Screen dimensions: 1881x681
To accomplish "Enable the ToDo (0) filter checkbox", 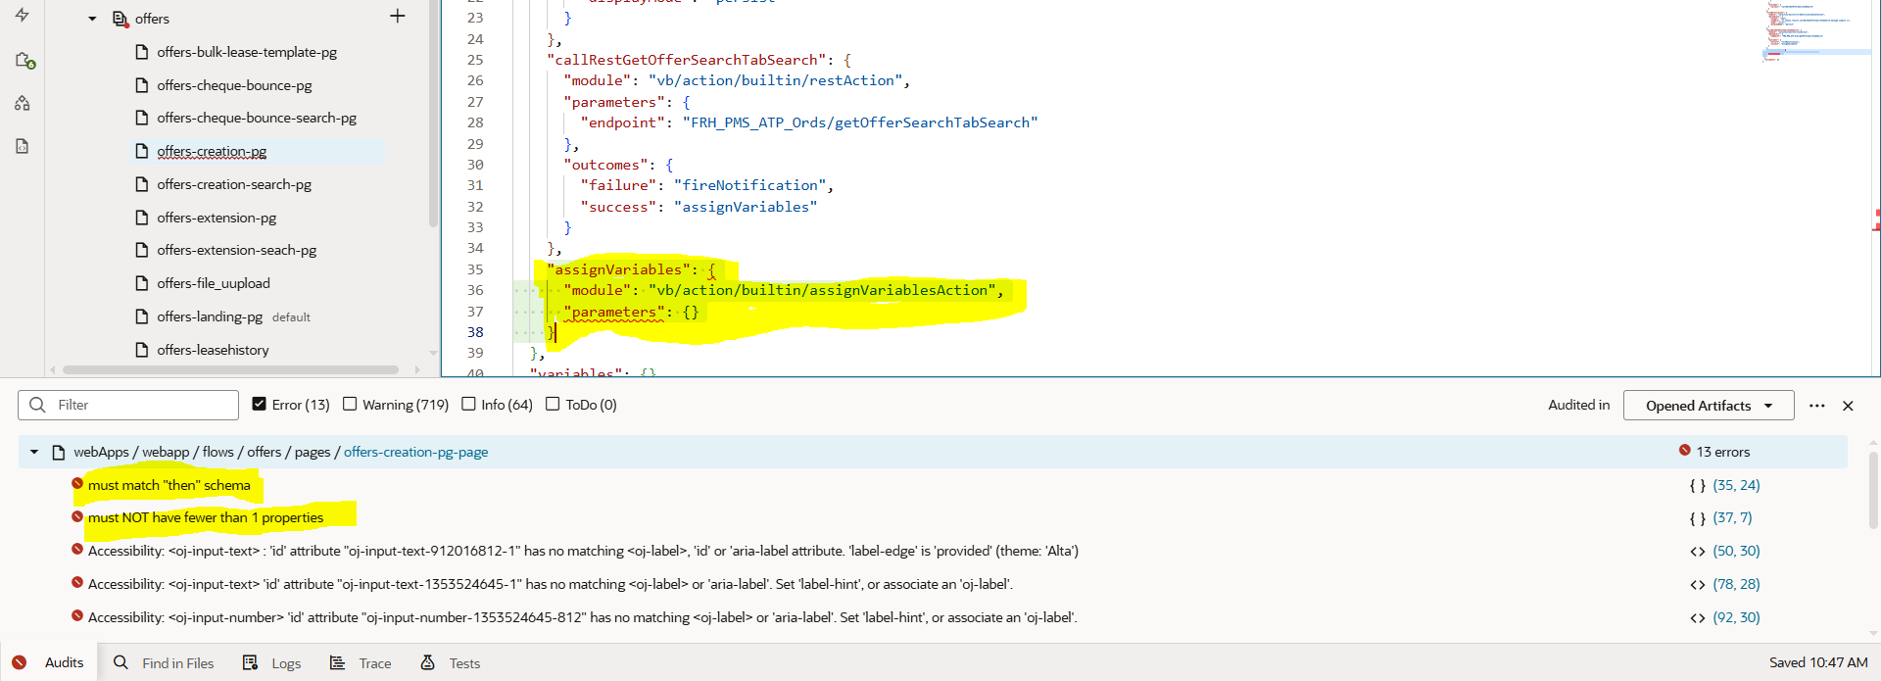I will point(553,404).
